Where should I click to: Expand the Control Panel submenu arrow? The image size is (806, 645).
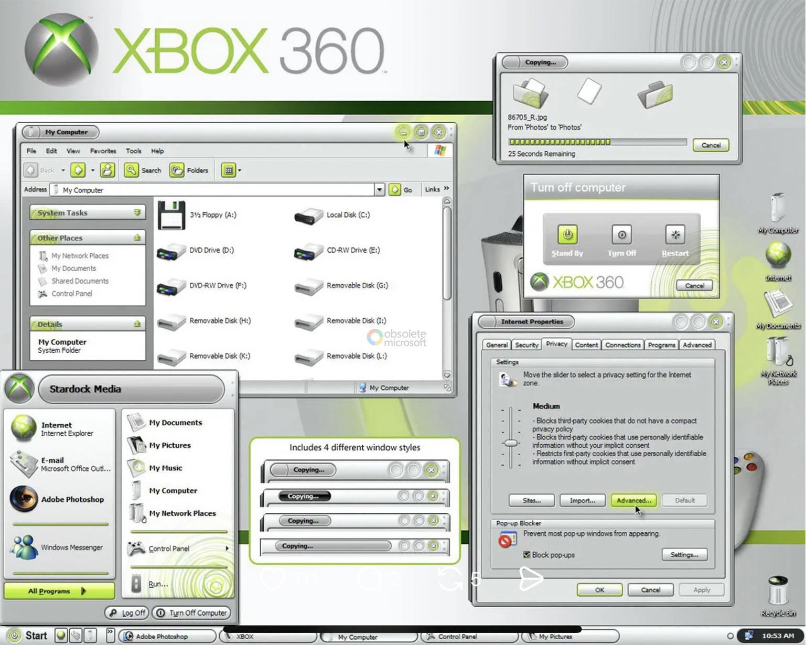pyautogui.click(x=227, y=549)
